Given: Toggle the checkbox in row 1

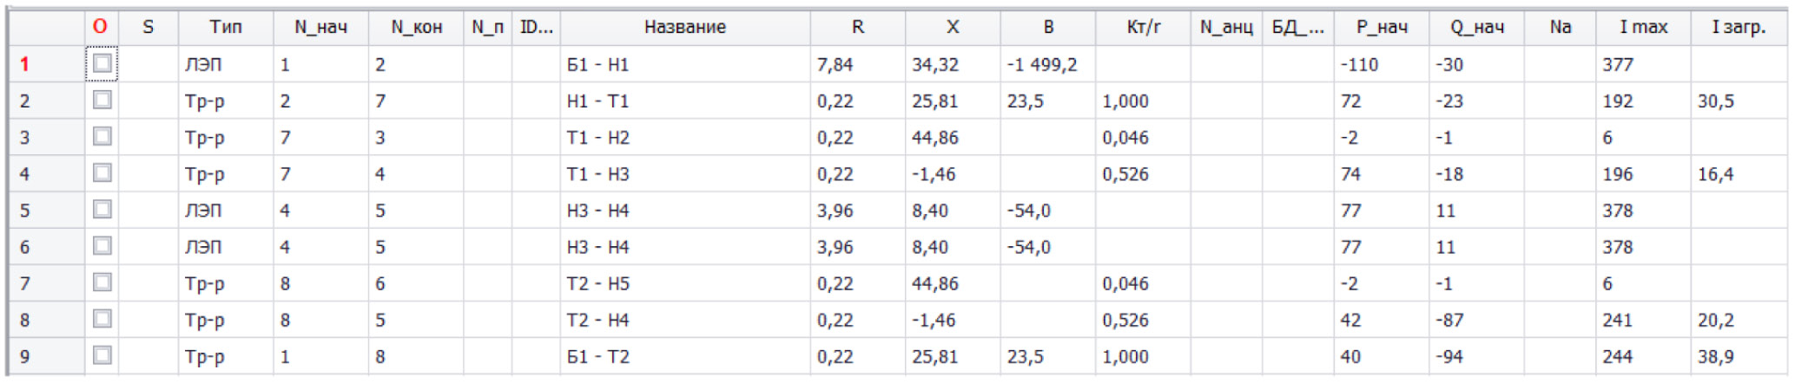Looking at the screenshot, I should [x=102, y=64].
